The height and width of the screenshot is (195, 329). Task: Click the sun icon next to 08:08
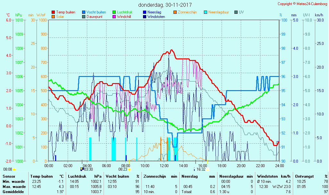click(x=14, y=169)
